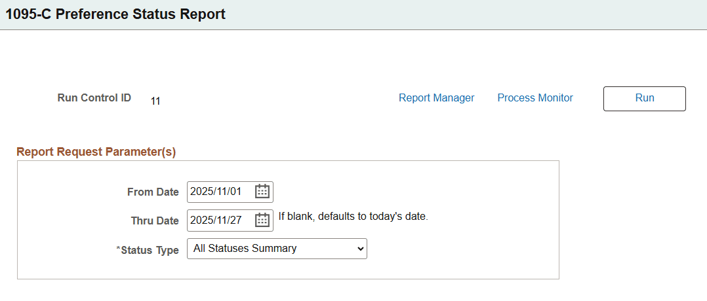The image size is (707, 301).
Task: Click the From Date label
Action: pos(153,192)
